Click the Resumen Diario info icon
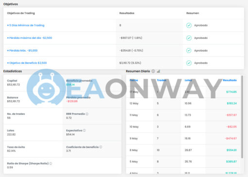This screenshot has height=177, width=248. tap(153, 71)
